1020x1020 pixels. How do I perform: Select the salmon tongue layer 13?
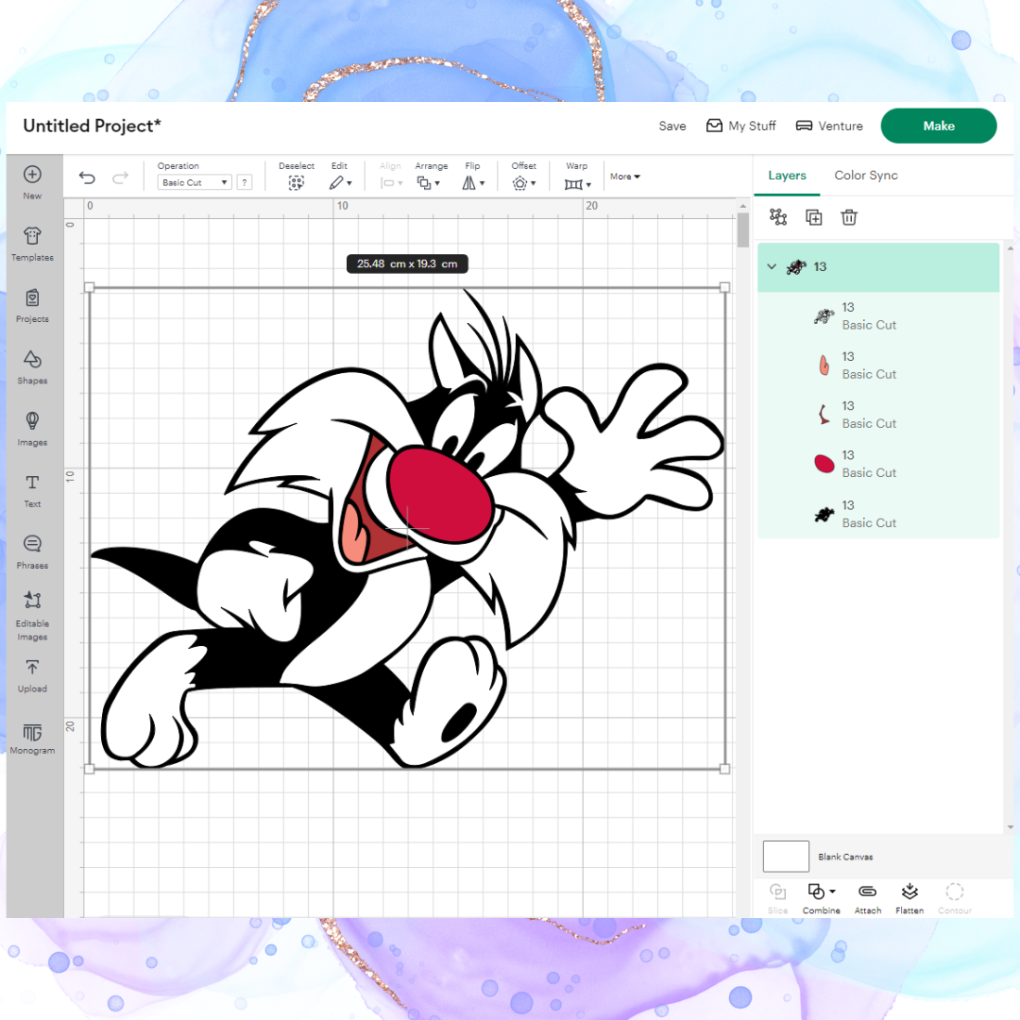pyautogui.click(x=878, y=365)
